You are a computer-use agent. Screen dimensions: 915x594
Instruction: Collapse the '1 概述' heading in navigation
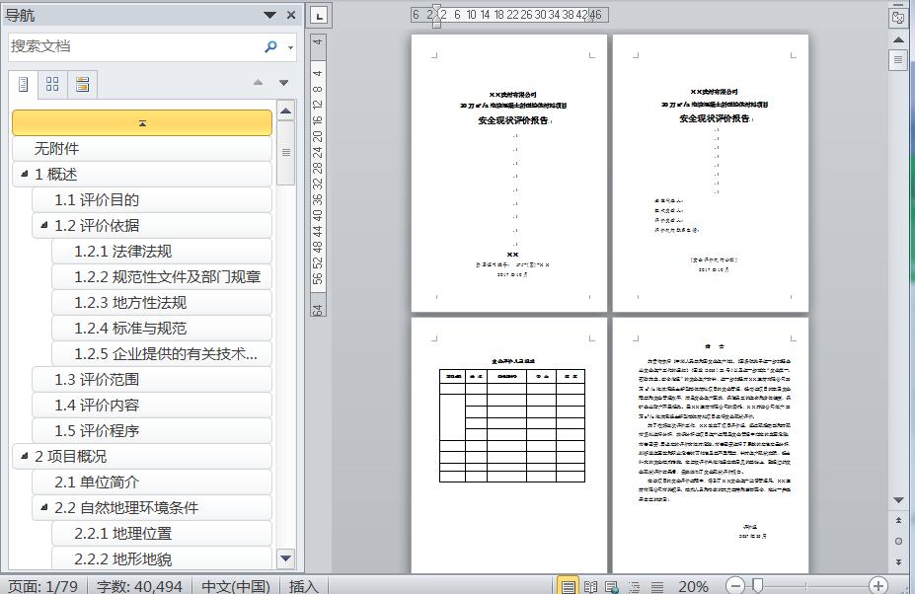point(23,175)
